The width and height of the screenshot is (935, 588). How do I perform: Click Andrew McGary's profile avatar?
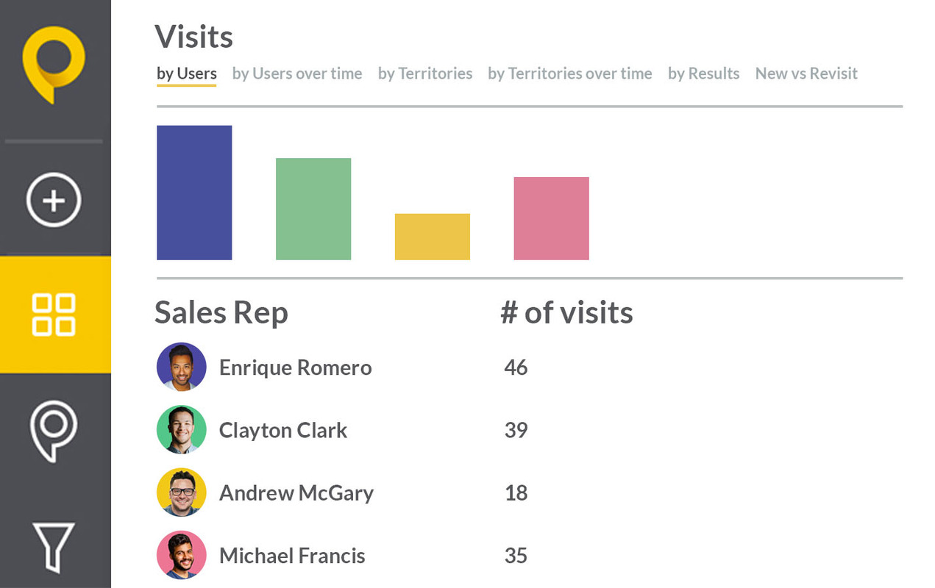point(181,492)
